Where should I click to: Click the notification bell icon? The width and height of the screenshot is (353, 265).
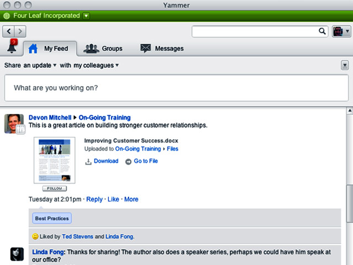tap(12, 49)
